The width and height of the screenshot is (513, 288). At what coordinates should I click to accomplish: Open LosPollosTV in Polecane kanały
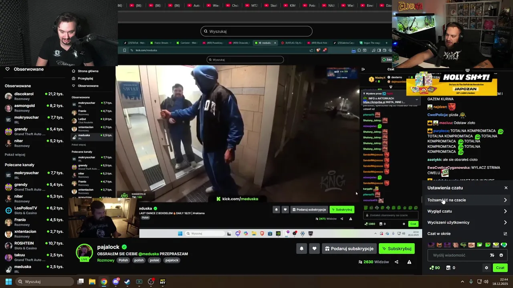pos(34,210)
